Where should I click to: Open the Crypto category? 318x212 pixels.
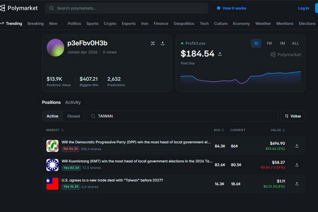(x=110, y=24)
